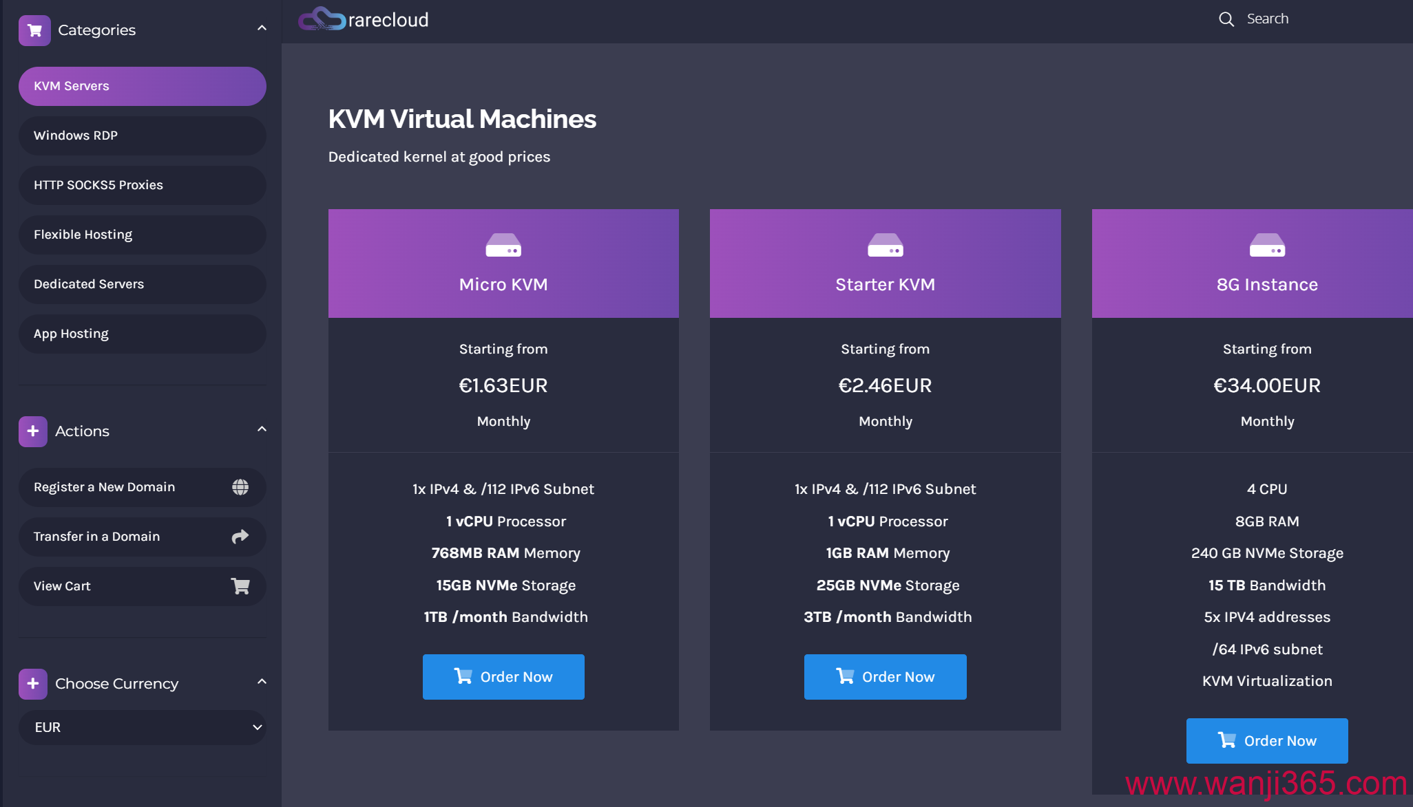Select Windows RDP category
1413x807 pixels.
143,136
